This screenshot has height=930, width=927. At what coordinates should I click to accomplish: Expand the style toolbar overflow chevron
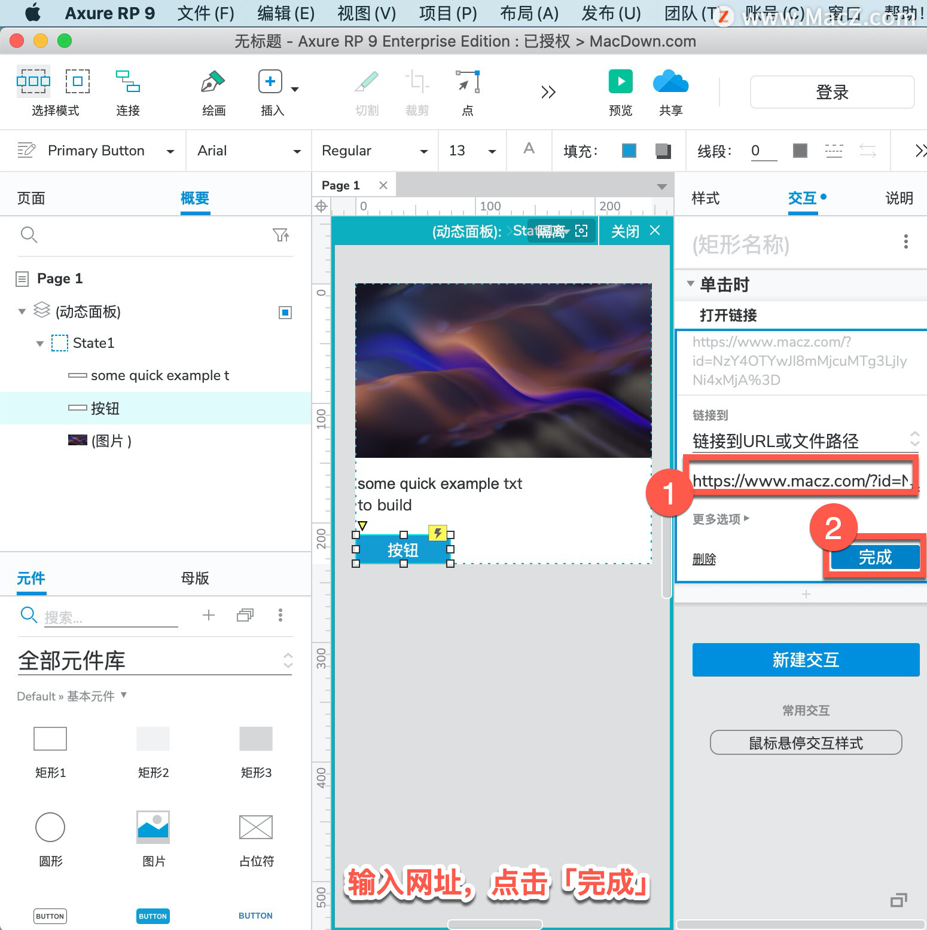coord(921,151)
